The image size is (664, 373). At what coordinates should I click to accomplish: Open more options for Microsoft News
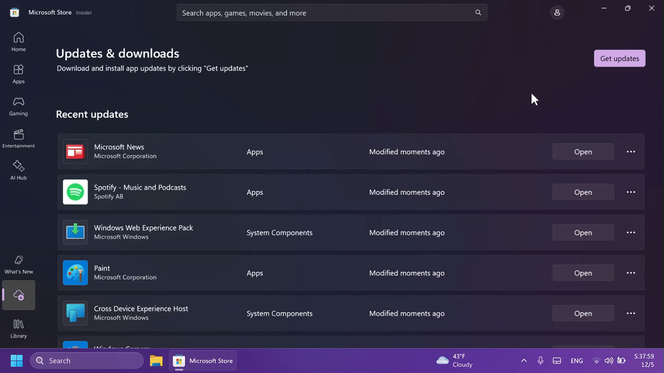[631, 152]
